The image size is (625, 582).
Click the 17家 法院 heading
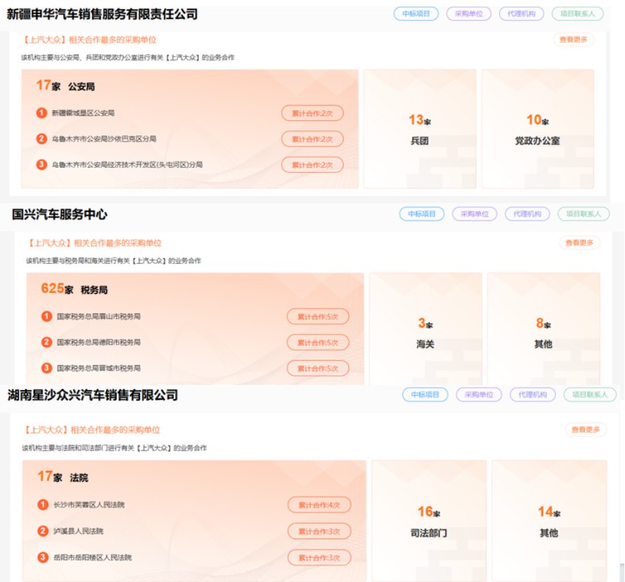coord(63,477)
